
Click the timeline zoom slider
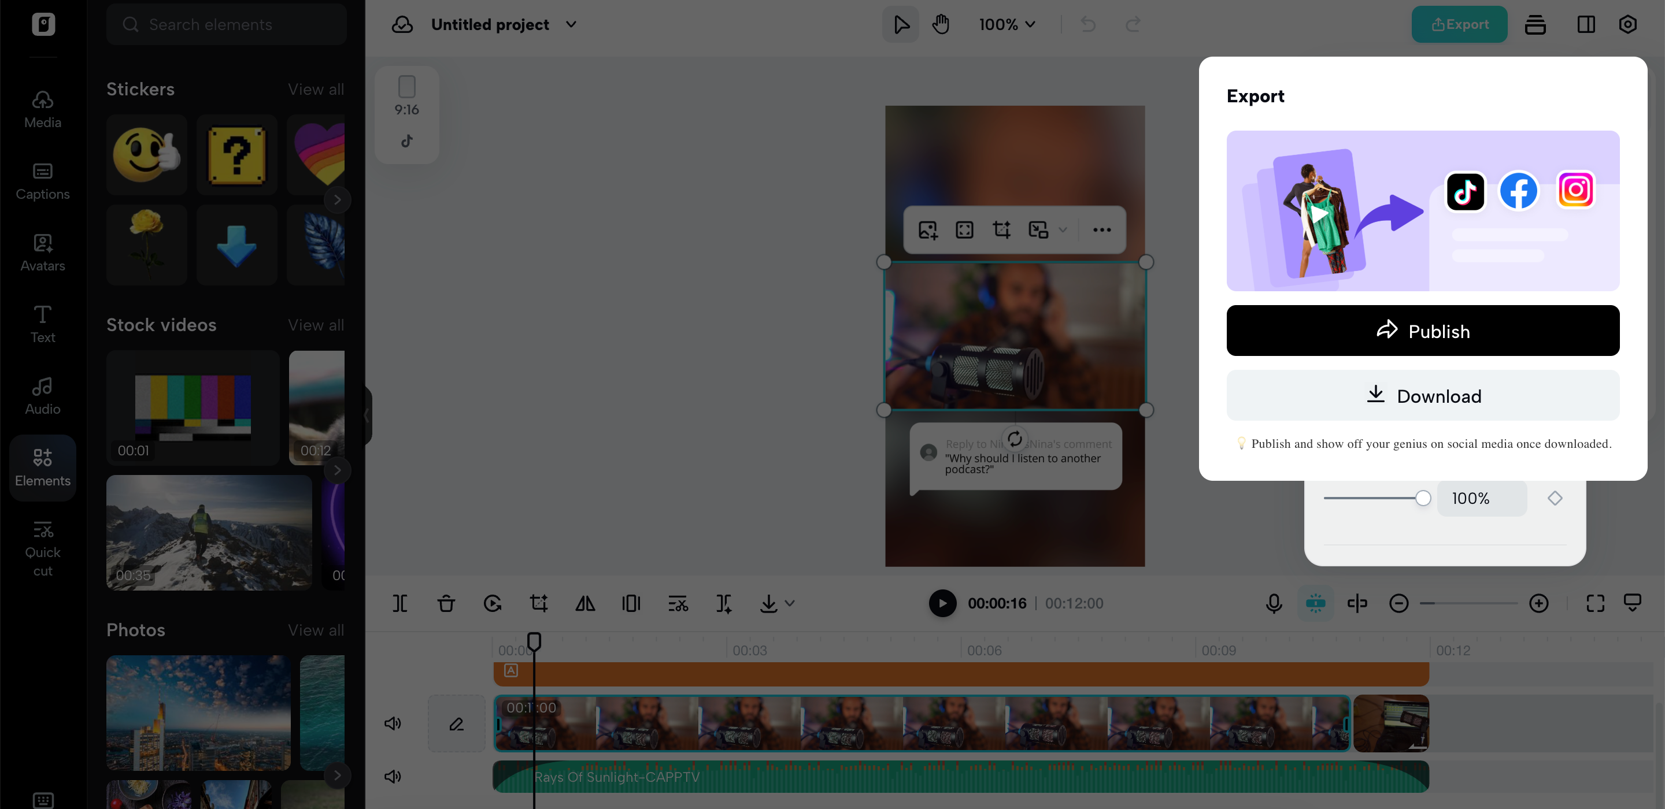click(x=1468, y=603)
